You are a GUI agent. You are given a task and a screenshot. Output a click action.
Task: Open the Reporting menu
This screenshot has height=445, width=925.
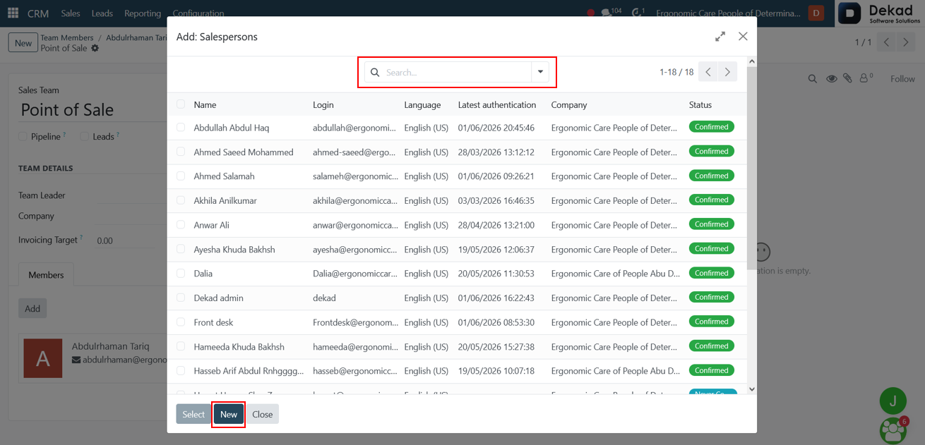coord(143,13)
